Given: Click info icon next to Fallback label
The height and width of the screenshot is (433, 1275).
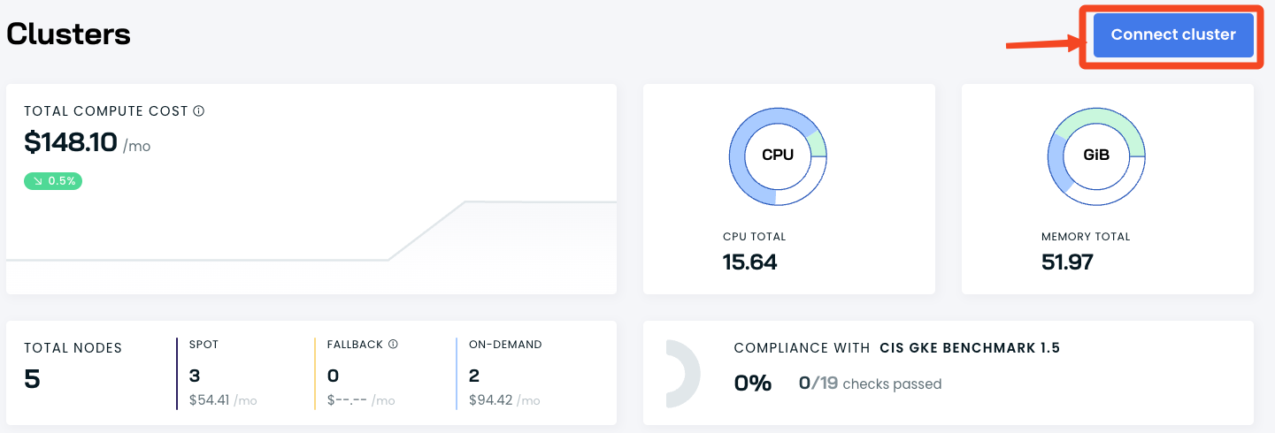Looking at the screenshot, I should pos(393,345).
